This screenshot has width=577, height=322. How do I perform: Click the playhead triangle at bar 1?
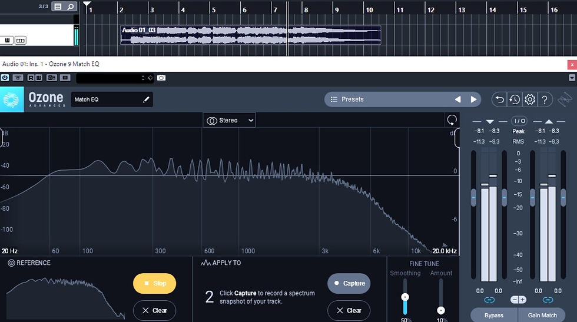click(x=87, y=4)
